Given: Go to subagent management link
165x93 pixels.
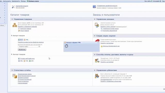Looking at the screenshot, I should click(111, 81).
